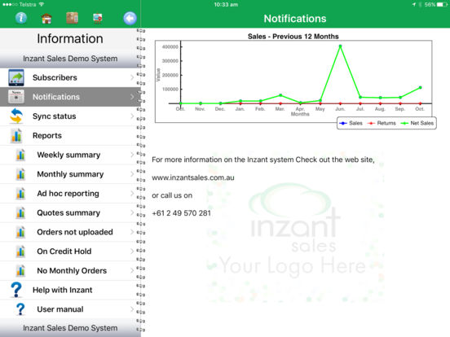Tap the chevron beside Sync status

click(132, 116)
